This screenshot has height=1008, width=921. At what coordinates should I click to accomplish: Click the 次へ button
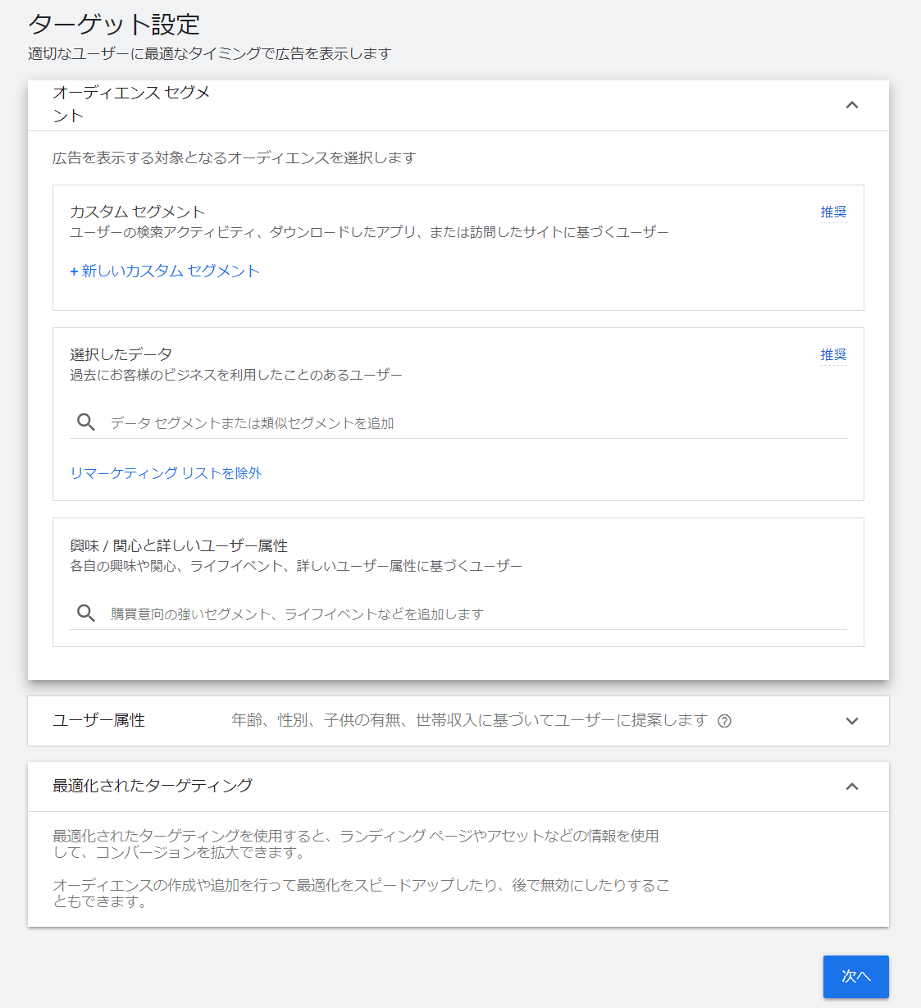tap(855, 976)
